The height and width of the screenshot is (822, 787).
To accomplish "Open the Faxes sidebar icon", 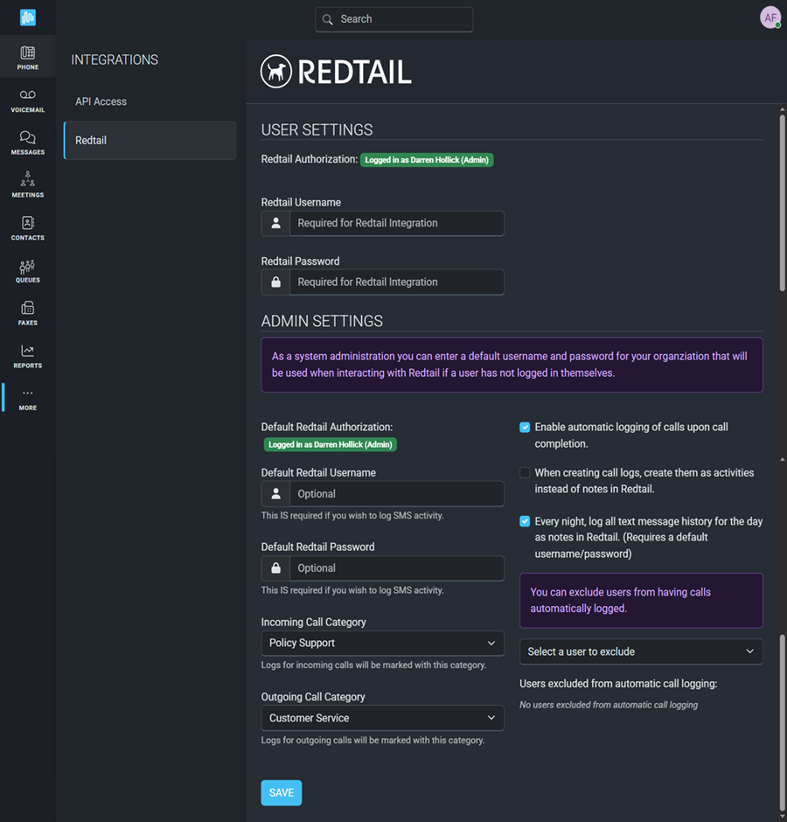I will point(27,313).
